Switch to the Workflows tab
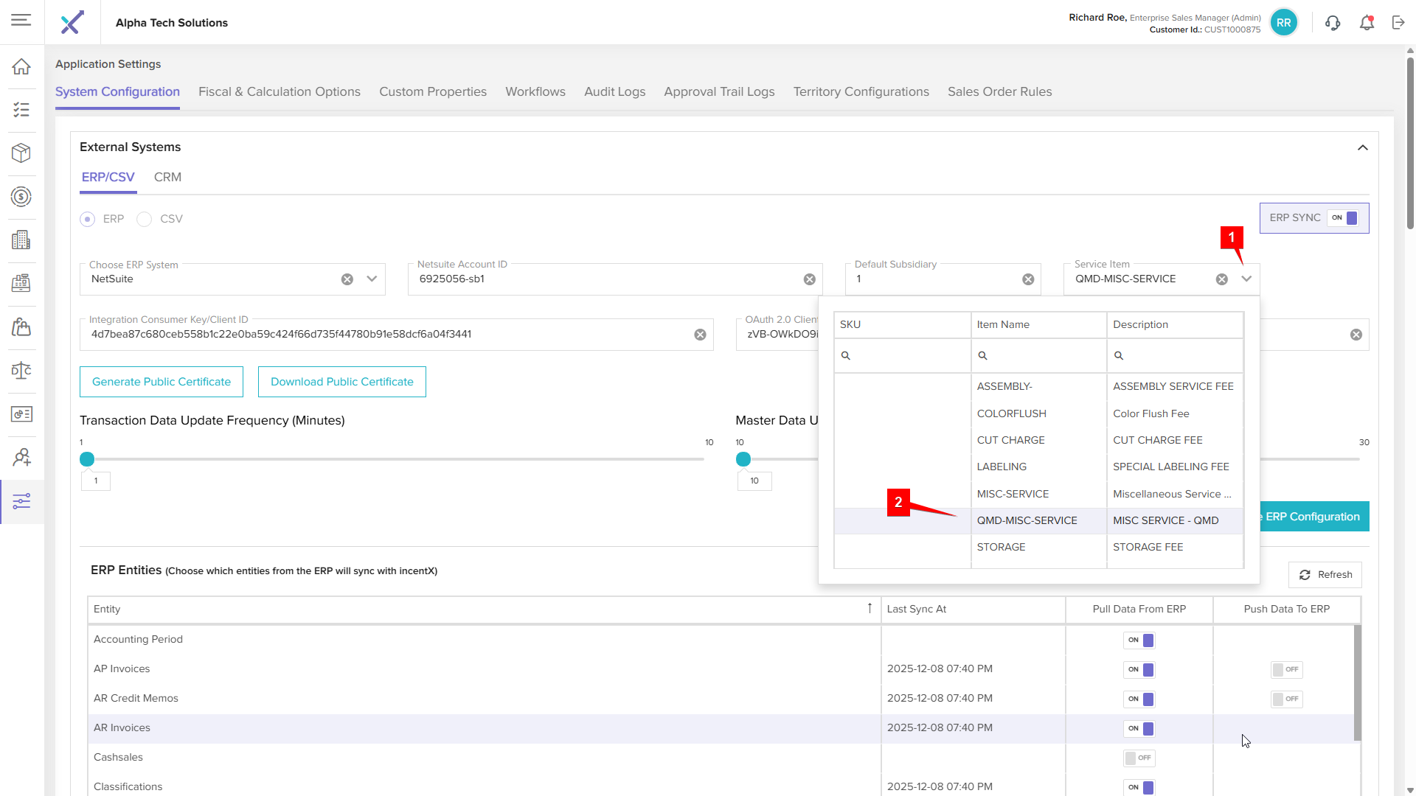1416x796 pixels. pos(535,92)
